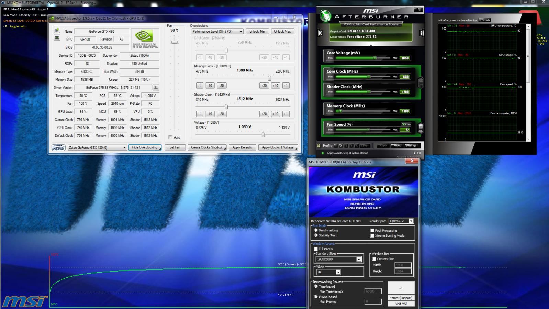Toggle apply overclocking at system startup indicator

click(x=323, y=153)
